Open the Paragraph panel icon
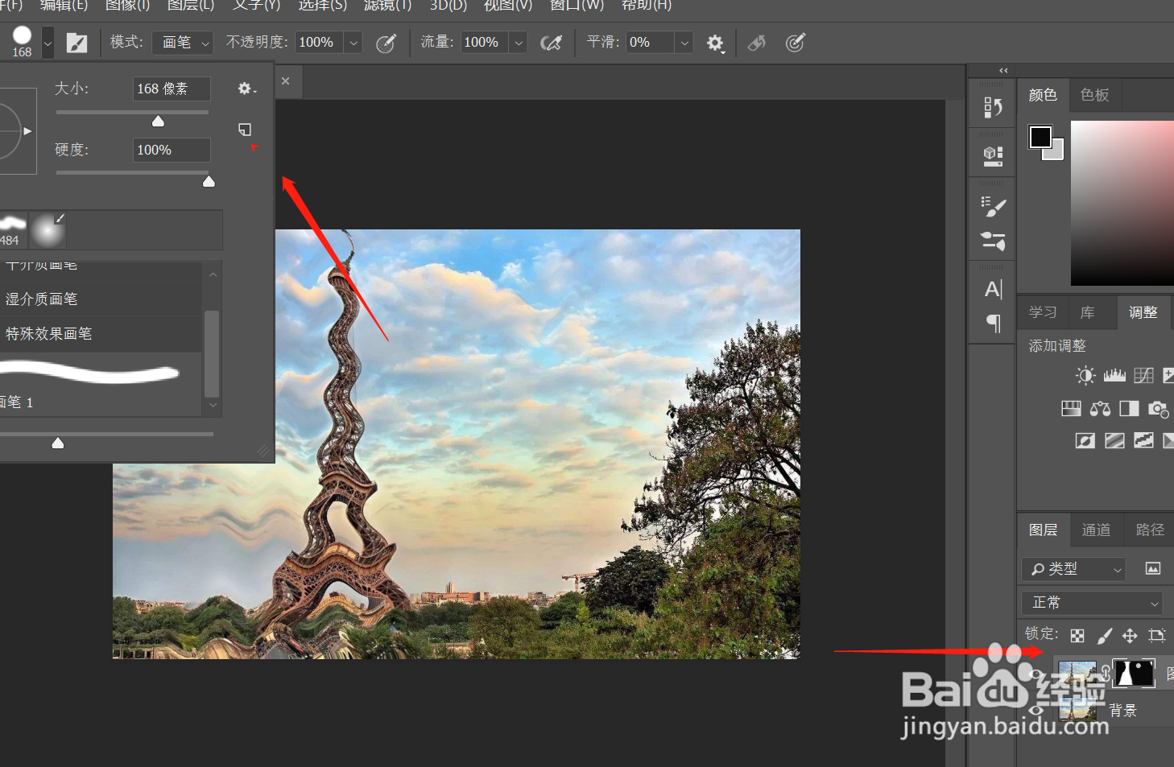 (x=993, y=324)
